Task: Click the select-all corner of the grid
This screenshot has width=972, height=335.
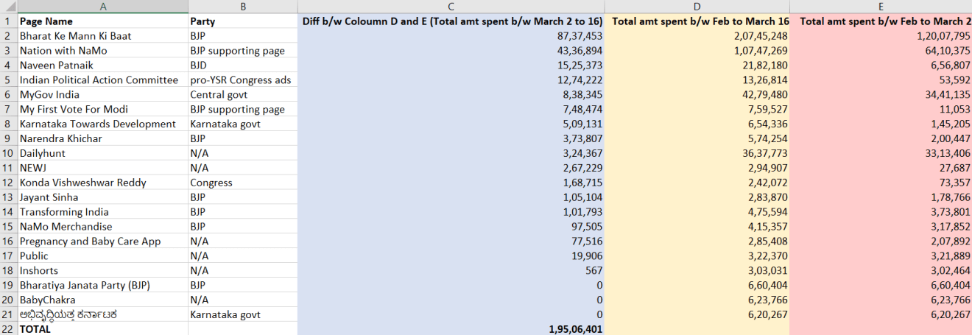Action: 8,7
